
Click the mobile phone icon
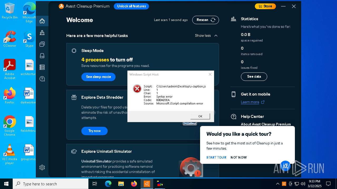coord(234,94)
